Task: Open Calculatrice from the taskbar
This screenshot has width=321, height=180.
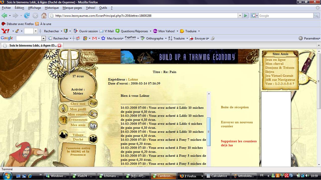Action: (x=217, y=176)
